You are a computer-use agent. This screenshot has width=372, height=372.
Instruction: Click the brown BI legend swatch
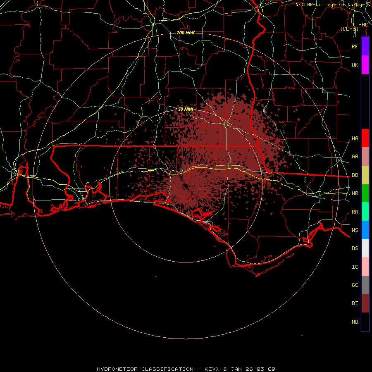click(365, 303)
